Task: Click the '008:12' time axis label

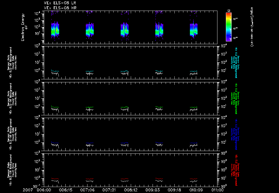Action: tap(131, 190)
